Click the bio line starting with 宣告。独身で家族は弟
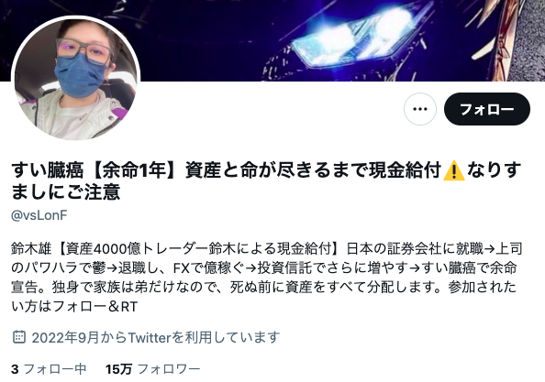 (x=264, y=288)
